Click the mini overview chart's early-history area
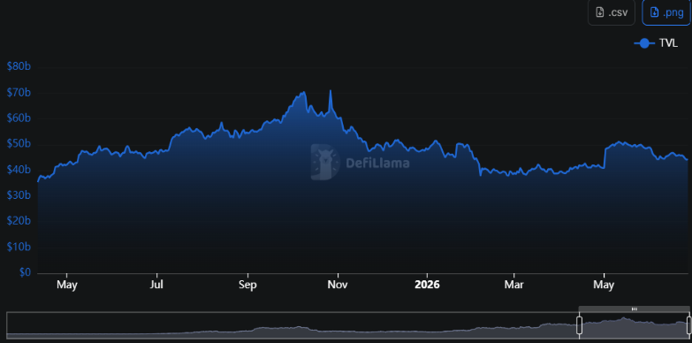Image resolution: width=692 pixels, height=343 pixels. (x=292, y=325)
